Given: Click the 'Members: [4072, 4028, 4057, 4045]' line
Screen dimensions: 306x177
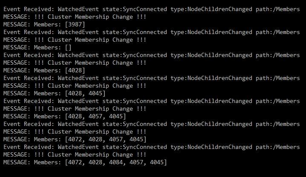Looking at the screenshot, I should pyautogui.click(x=75, y=140).
